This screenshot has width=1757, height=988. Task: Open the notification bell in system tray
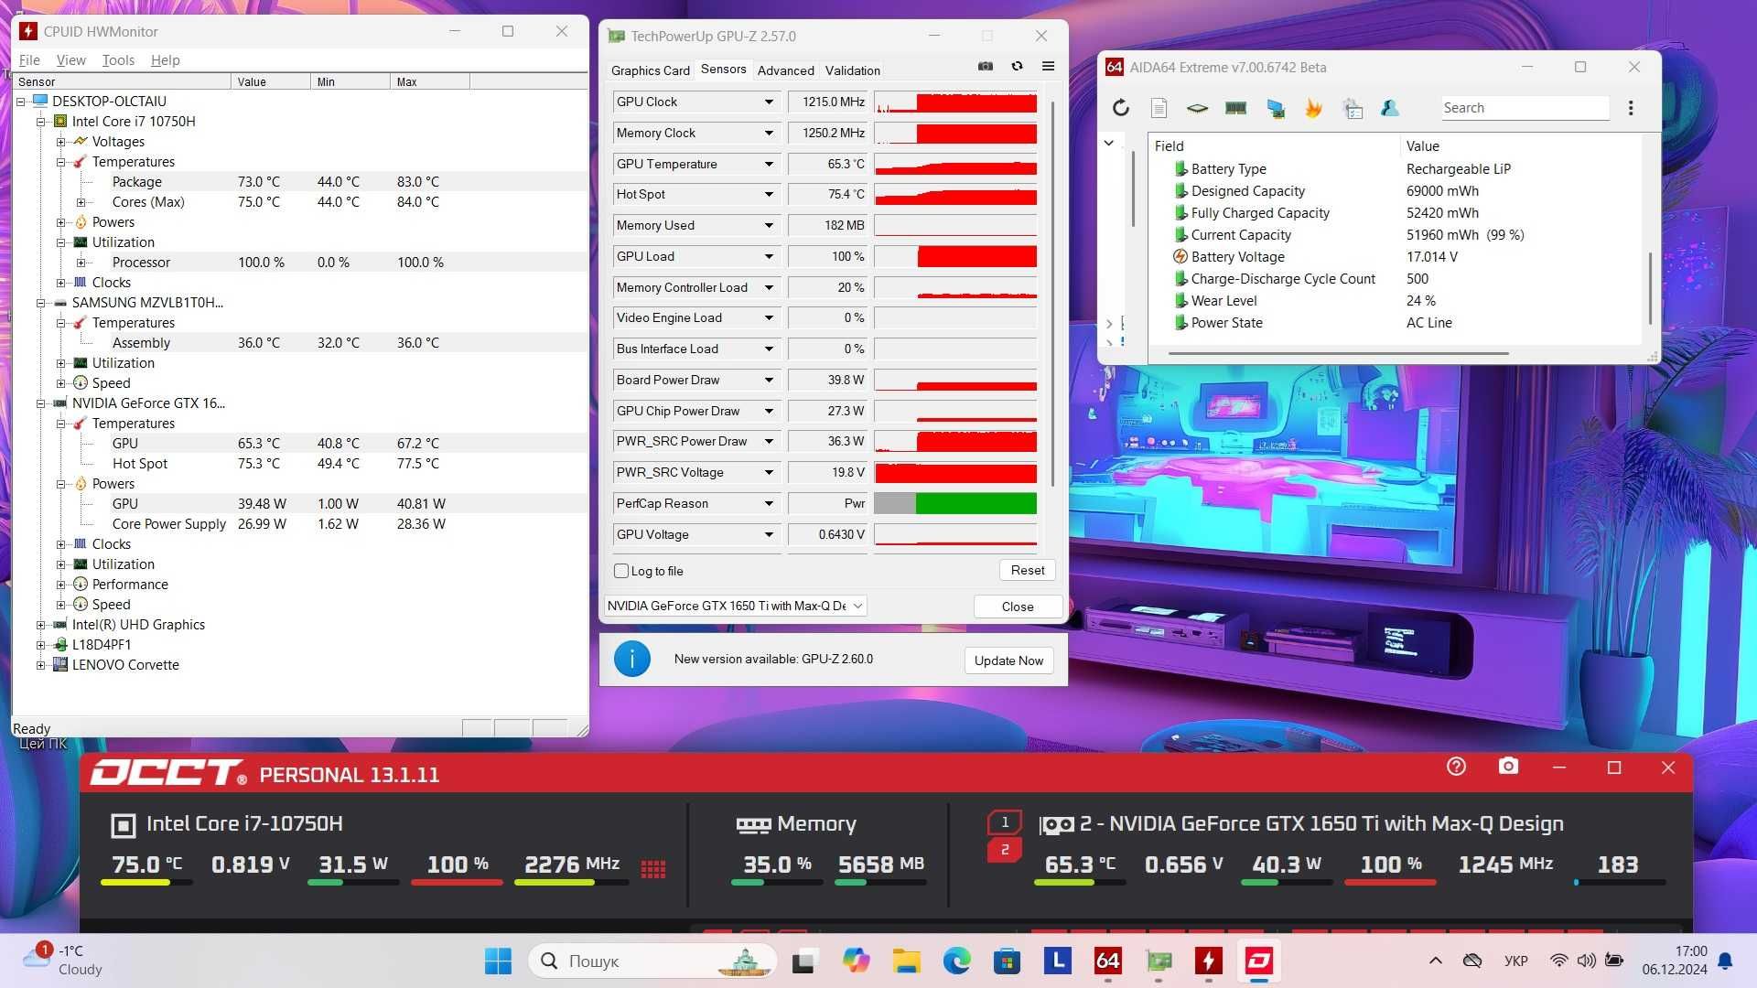tap(1725, 961)
